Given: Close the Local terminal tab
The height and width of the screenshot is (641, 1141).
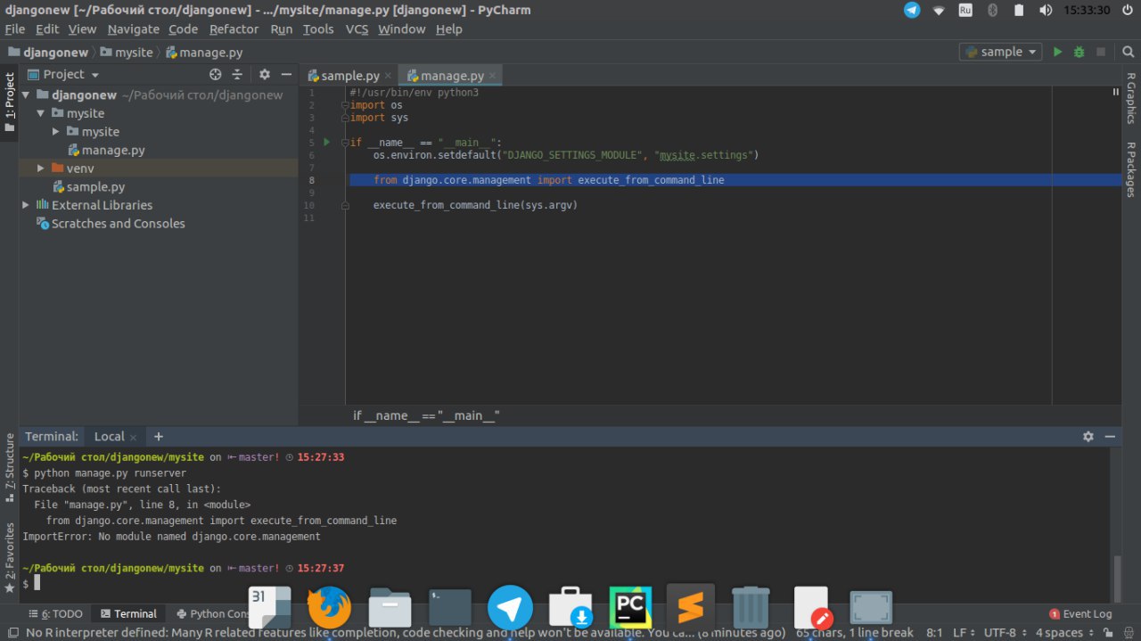Looking at the screenshot, I should click(x=134, y=437).
